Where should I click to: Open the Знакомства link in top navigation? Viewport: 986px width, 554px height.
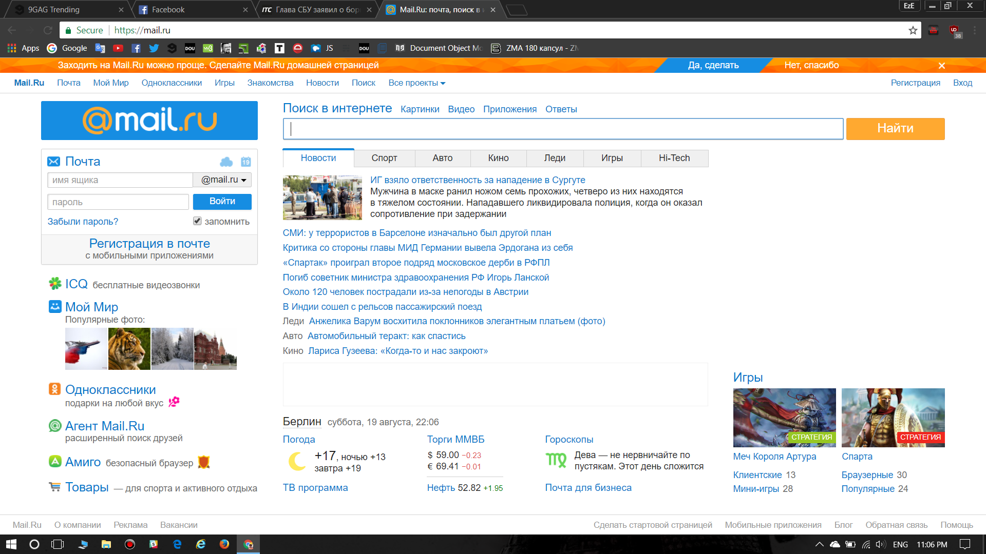click(x=270, y=83)
